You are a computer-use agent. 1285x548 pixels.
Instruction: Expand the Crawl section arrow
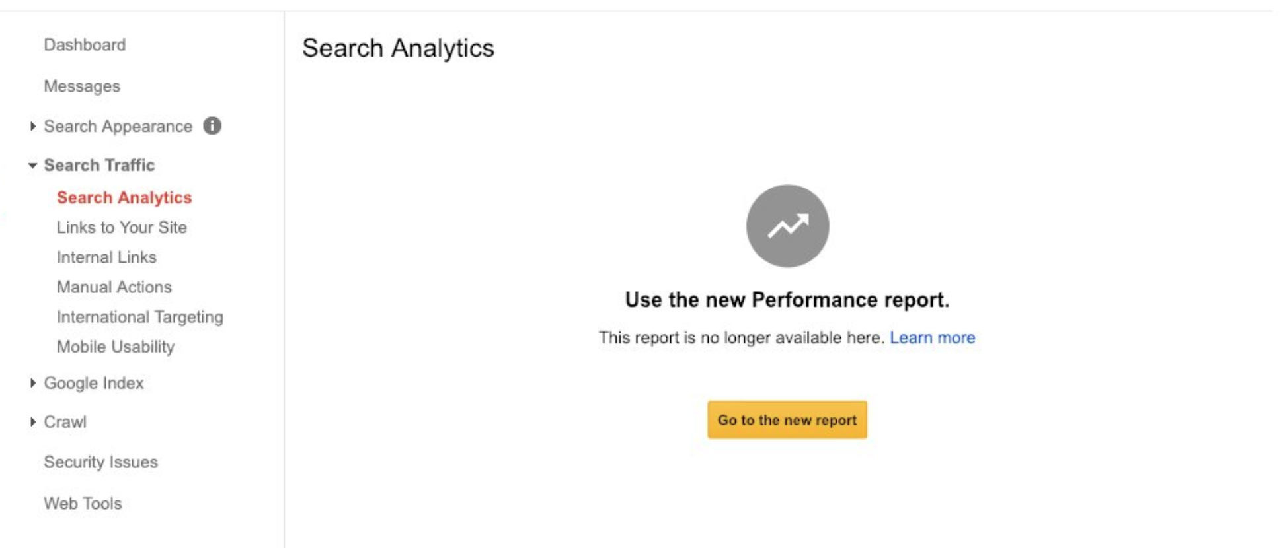pos(32,421)
